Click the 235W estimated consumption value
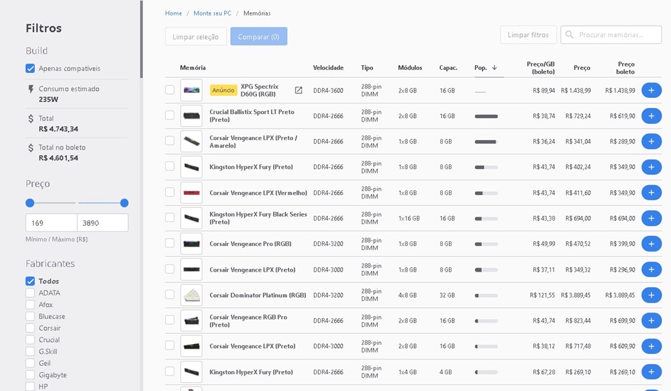 click(48, 99)
